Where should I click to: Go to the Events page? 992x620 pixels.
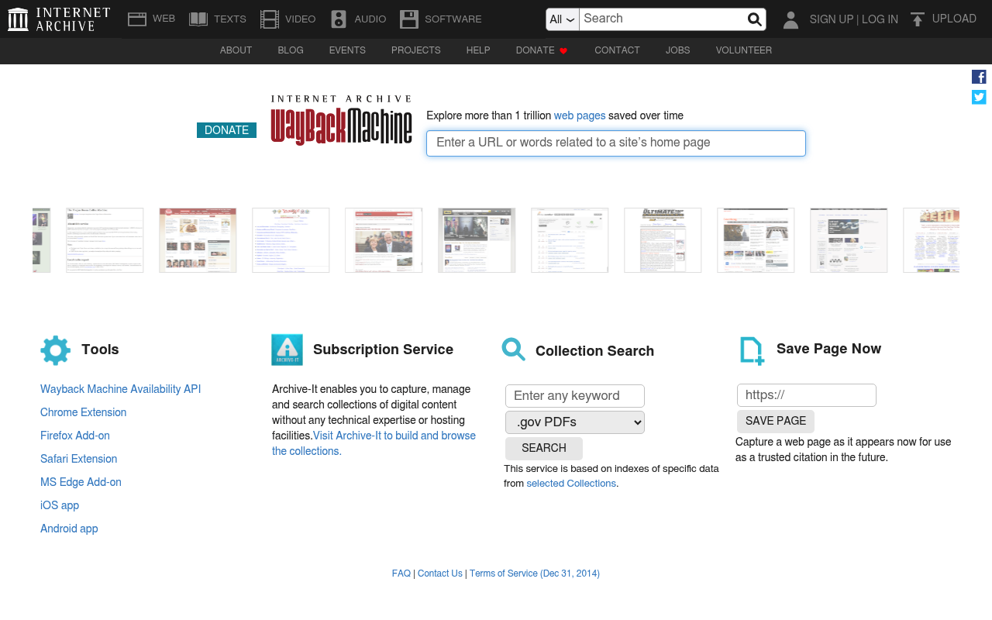(347, 50)
